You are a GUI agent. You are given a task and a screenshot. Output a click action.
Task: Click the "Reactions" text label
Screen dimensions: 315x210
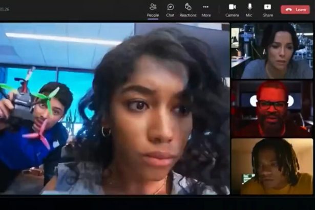click(x=188, y=15)
